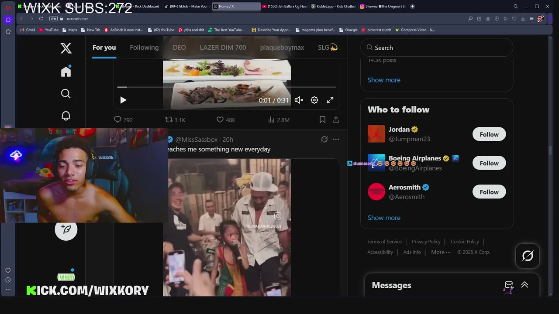
Task: Open a new browser tab
Action: point(412,7)
